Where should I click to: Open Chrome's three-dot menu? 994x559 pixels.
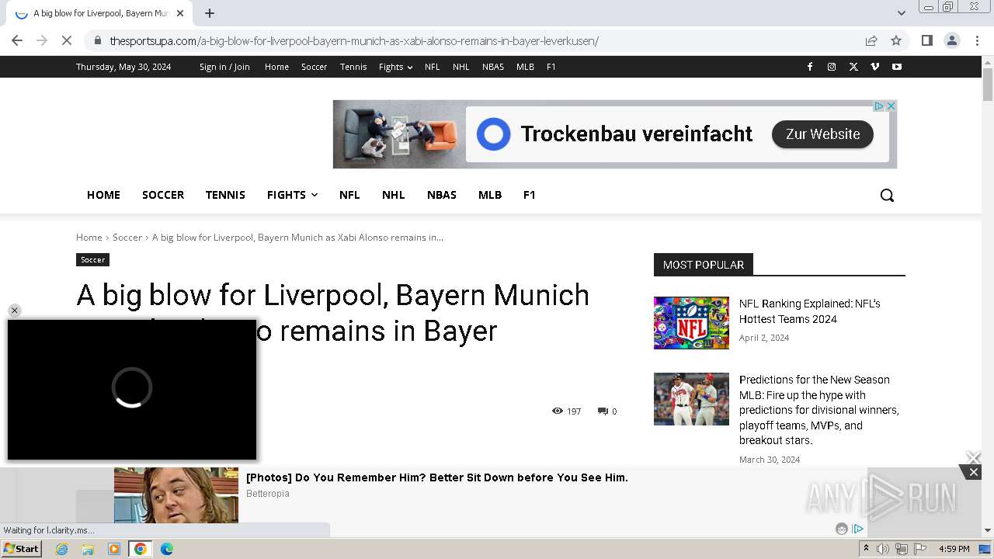(x=977, y=40)
